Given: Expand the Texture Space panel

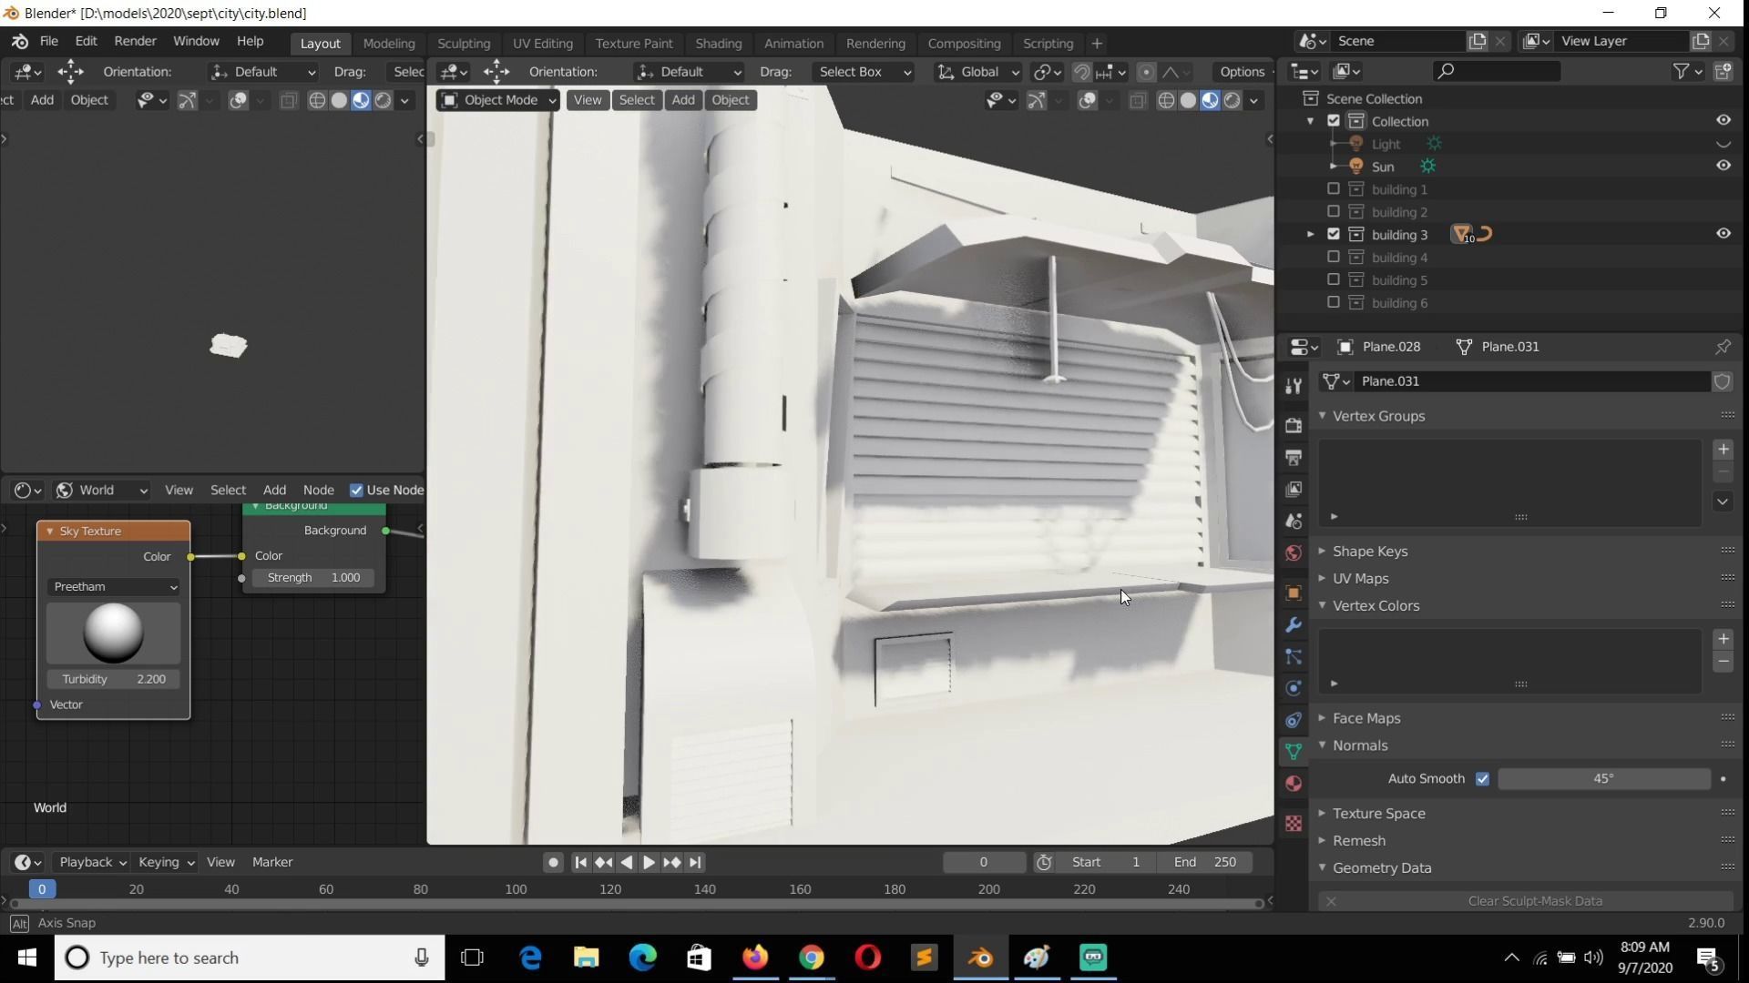Looking at the screenshot, I should tap(1378, 814).
